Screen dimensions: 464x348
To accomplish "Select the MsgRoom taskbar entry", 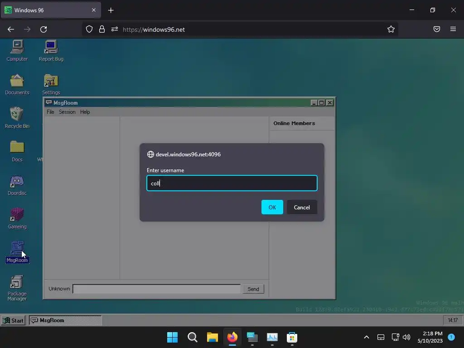I will click(65, 320).
